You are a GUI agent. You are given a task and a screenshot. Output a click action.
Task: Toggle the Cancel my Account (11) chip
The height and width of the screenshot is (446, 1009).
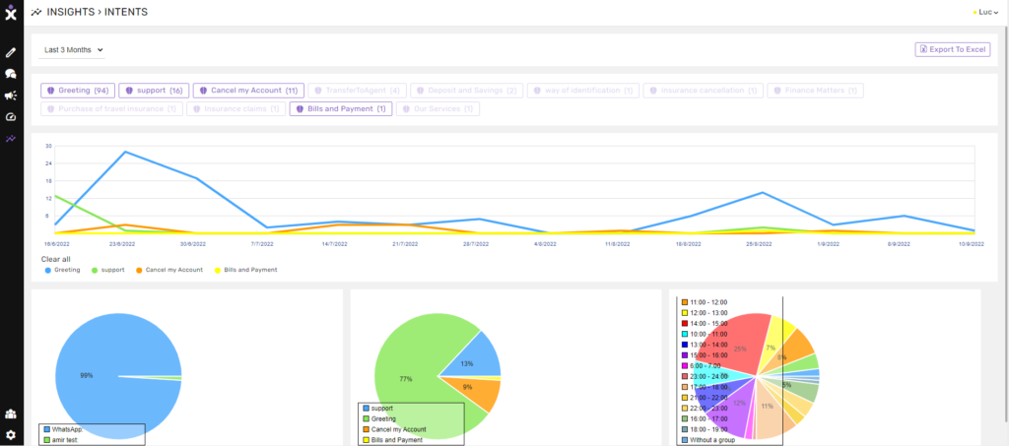click(x=248, y=91)
